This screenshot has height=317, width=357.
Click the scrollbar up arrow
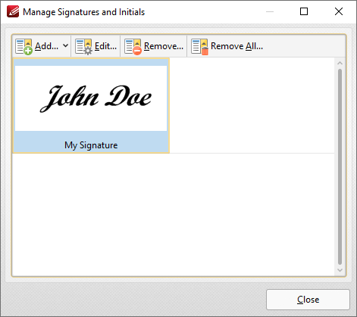coord(340,63)
